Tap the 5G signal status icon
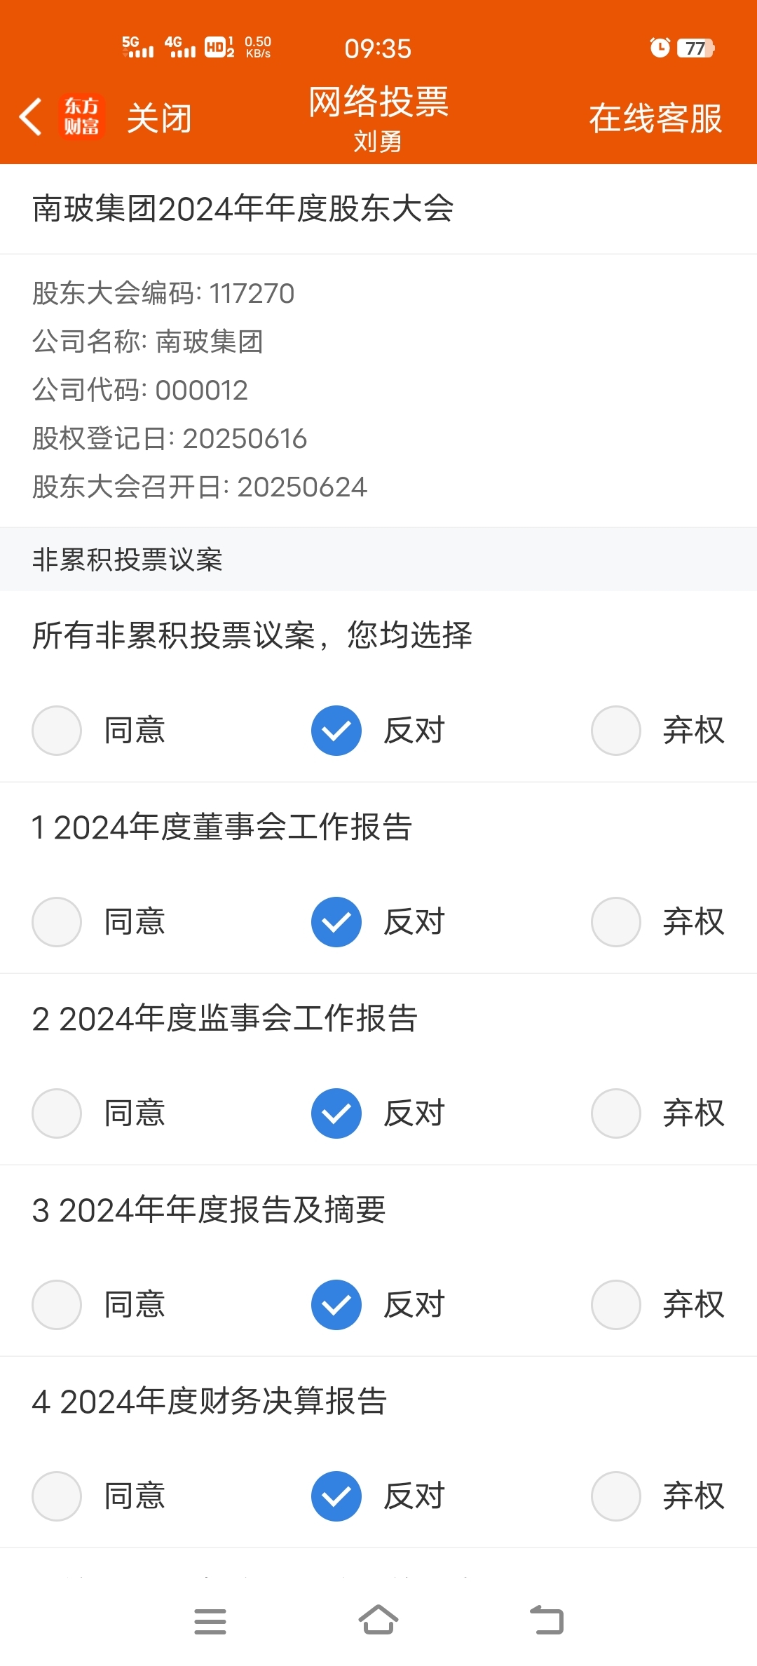The height and width of the screenshot is (1666, 757). 137,47
